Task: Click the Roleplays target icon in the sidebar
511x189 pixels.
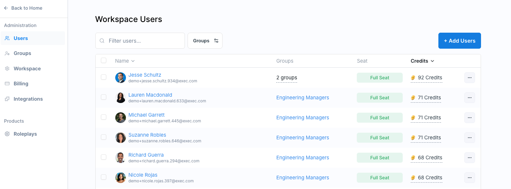Action: point(7,134)
